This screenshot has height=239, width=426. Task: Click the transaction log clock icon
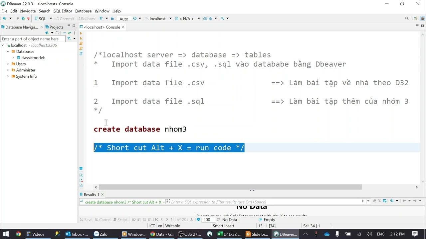click(x=135, y=19)
